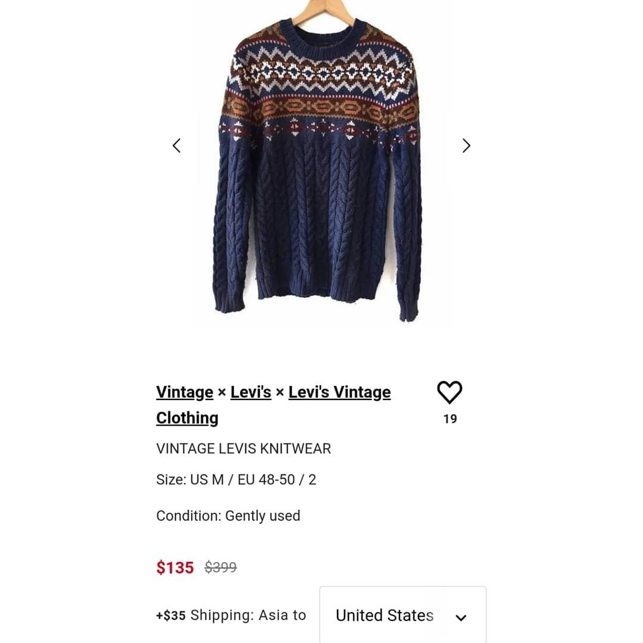Advance to the next product photo
This screenshot has width=643, height=643.
pyautogui.click(x=466, y=146)
